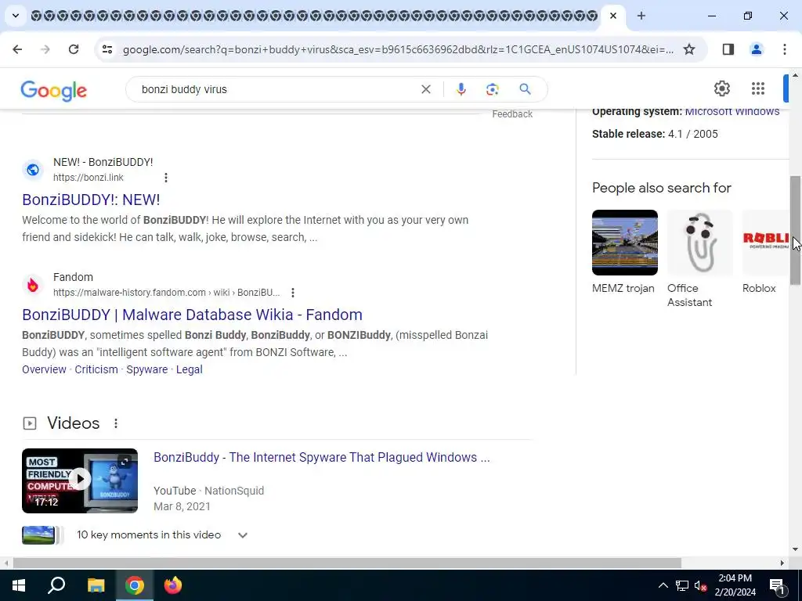The image size is (802, 601).
Task: Click the https://bonzi.link URL text
Action: pos(89,178)
